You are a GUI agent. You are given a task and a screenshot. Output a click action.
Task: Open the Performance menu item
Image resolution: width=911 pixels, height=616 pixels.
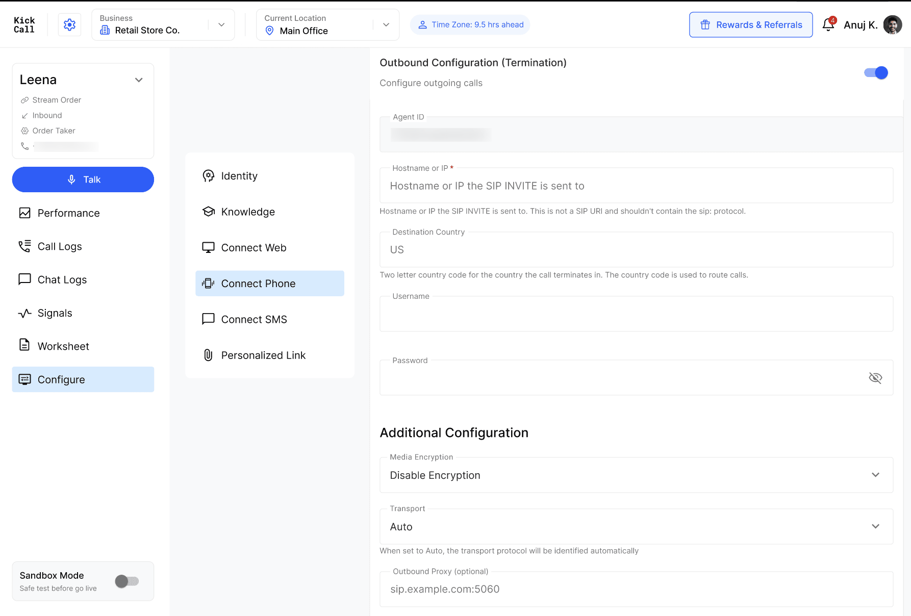tap(83, 213)
